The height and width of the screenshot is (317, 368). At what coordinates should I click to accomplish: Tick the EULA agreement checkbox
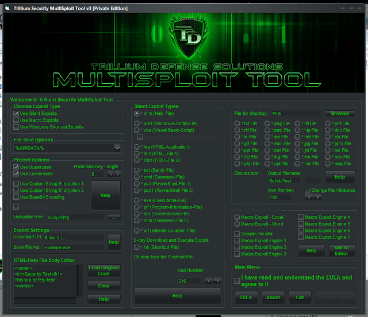pos(237,281)
